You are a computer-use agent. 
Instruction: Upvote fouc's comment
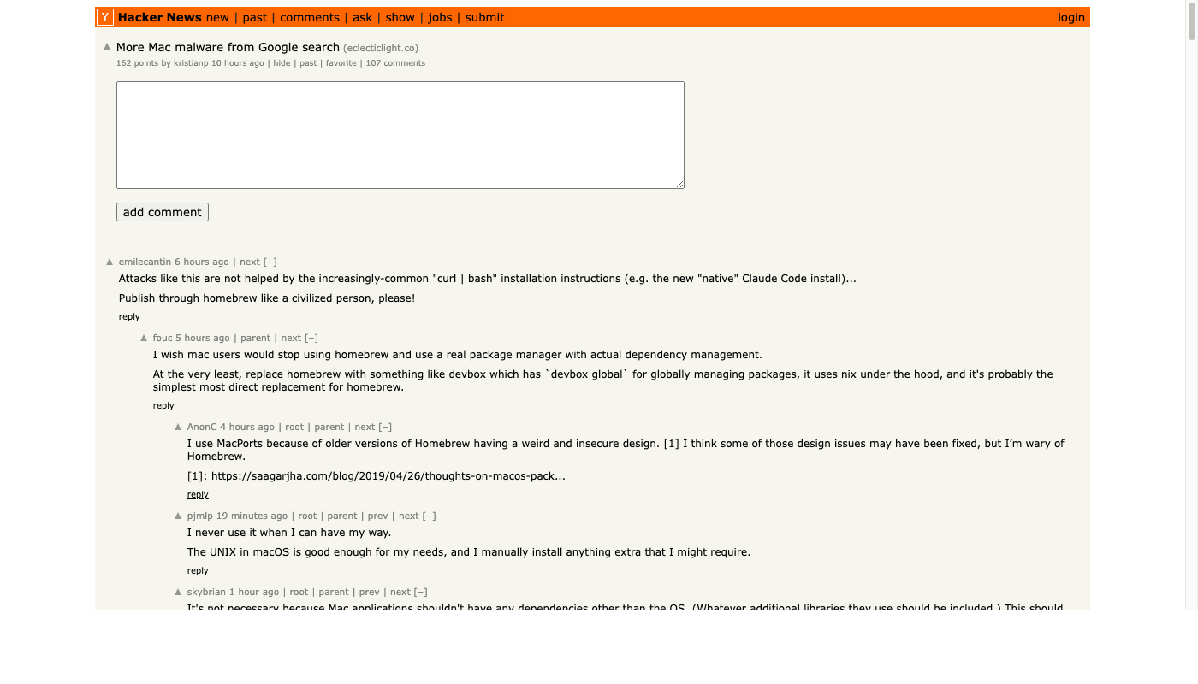click(x=144, y=338)
